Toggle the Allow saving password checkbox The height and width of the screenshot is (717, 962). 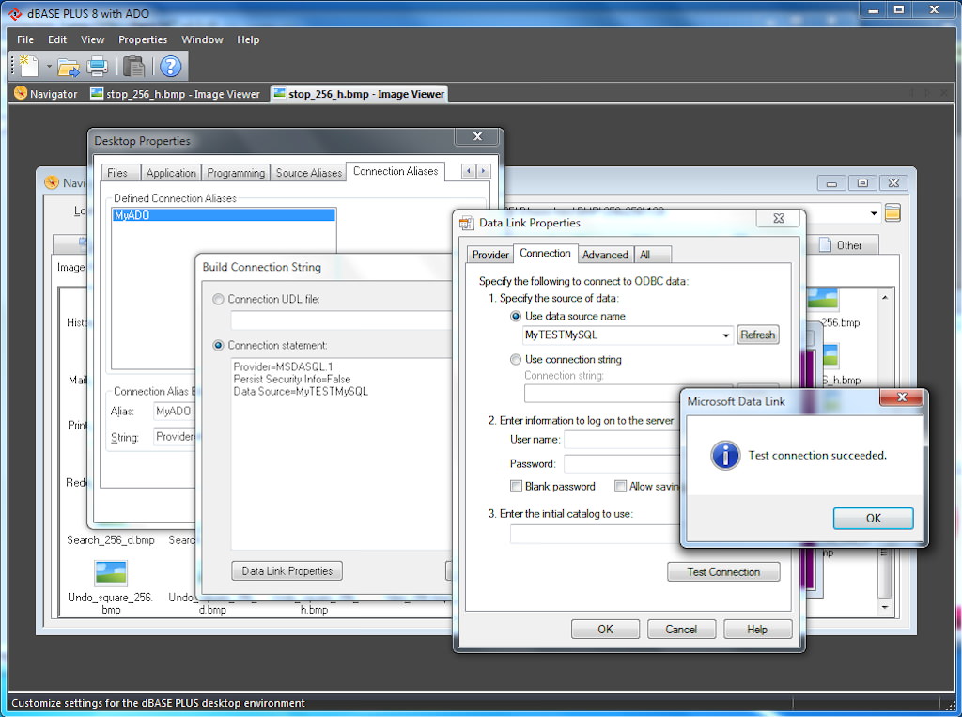click(620, 487)
